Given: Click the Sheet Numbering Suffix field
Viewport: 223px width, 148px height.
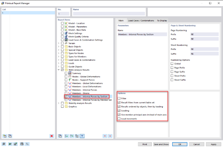Looking at the screenshot, I should pyautogui.click(x=205, y=54).
